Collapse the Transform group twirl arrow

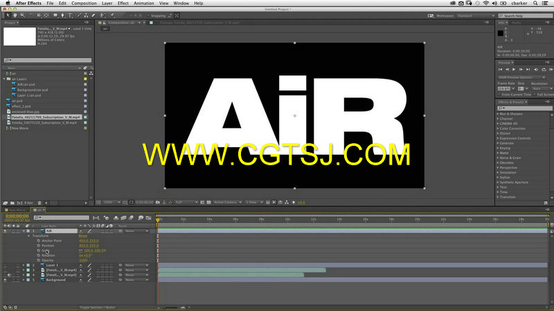pyautogui.click(x=29, y=236)
